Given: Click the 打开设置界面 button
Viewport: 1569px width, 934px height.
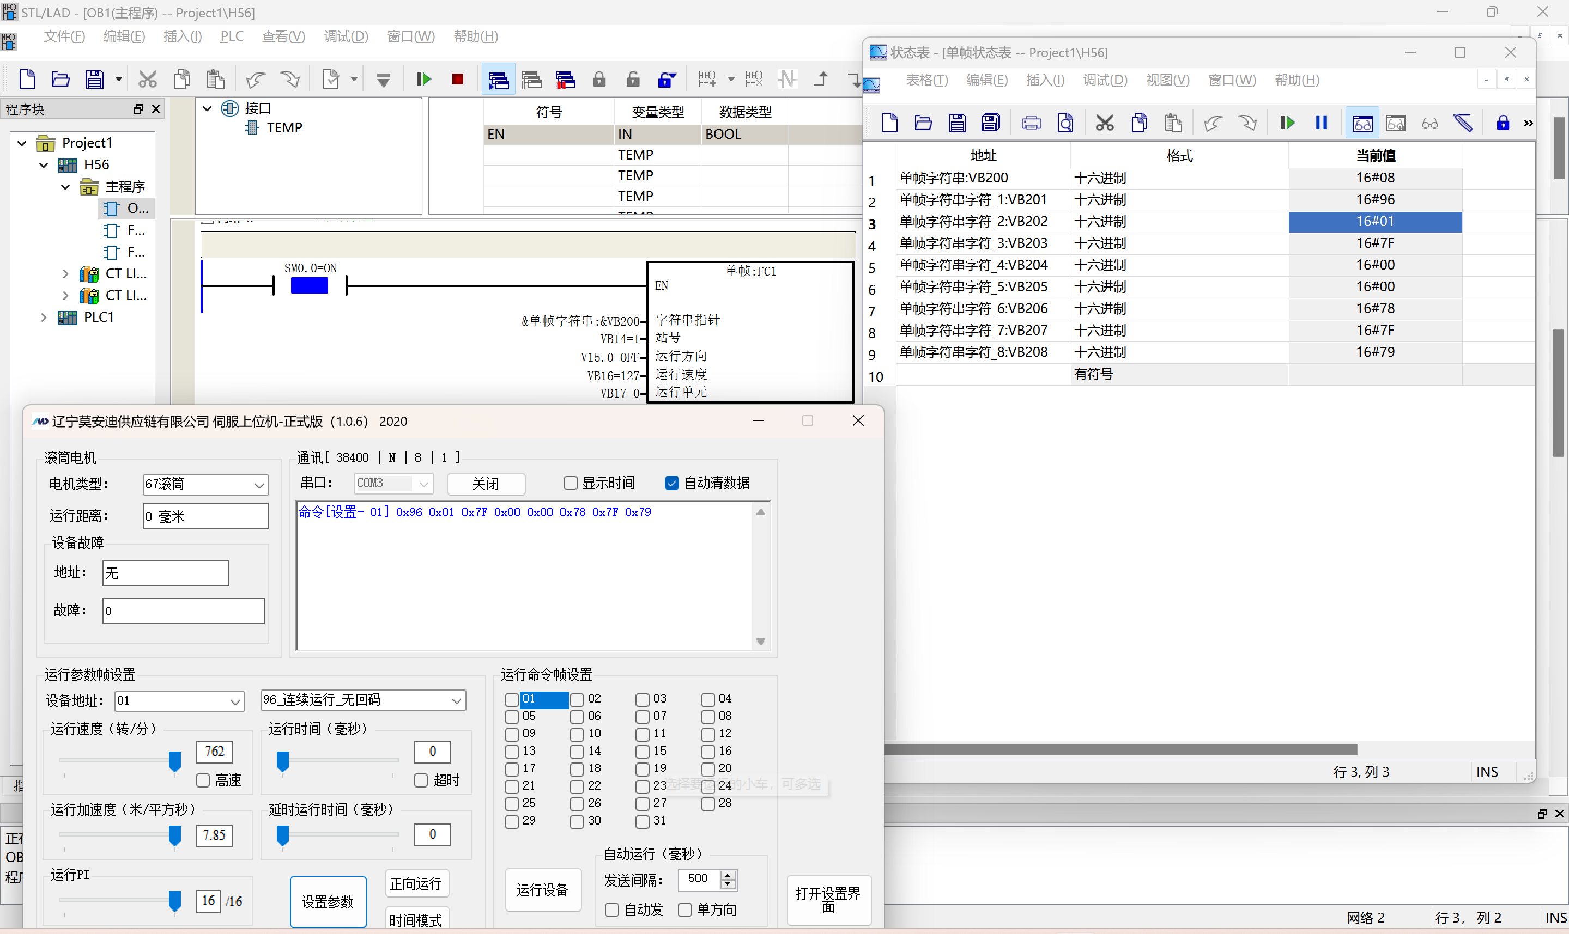Looking at the screenshot, I should (x=828, y=899).
